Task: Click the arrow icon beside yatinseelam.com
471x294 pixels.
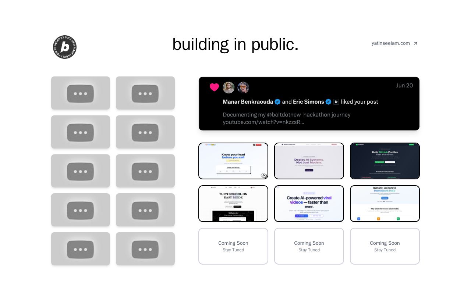Action: click(415, 43)
